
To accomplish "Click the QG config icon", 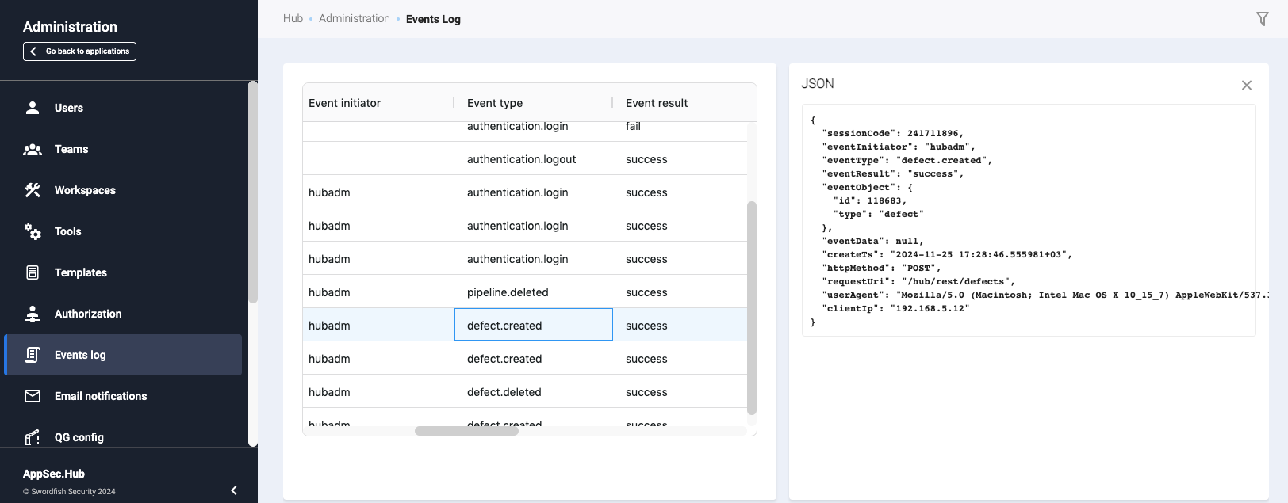I will click(33, 436).
